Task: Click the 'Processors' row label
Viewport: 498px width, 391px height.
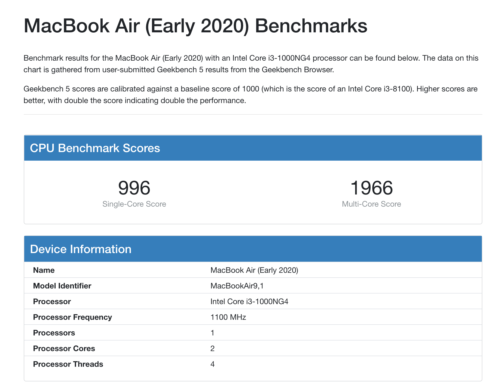Action: point(54,333)
